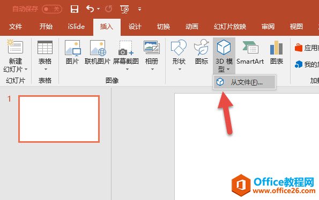
Task: Toggle the AutoSave switch
Action: pos(52,9)
